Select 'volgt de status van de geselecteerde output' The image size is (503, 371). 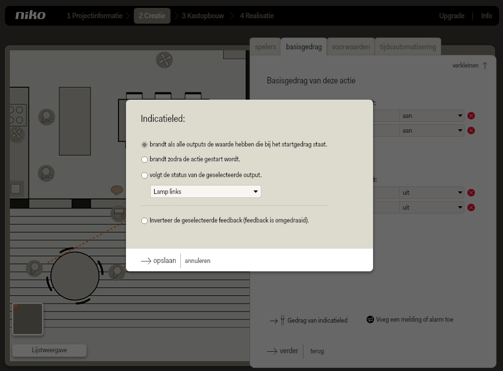point(144,175)
